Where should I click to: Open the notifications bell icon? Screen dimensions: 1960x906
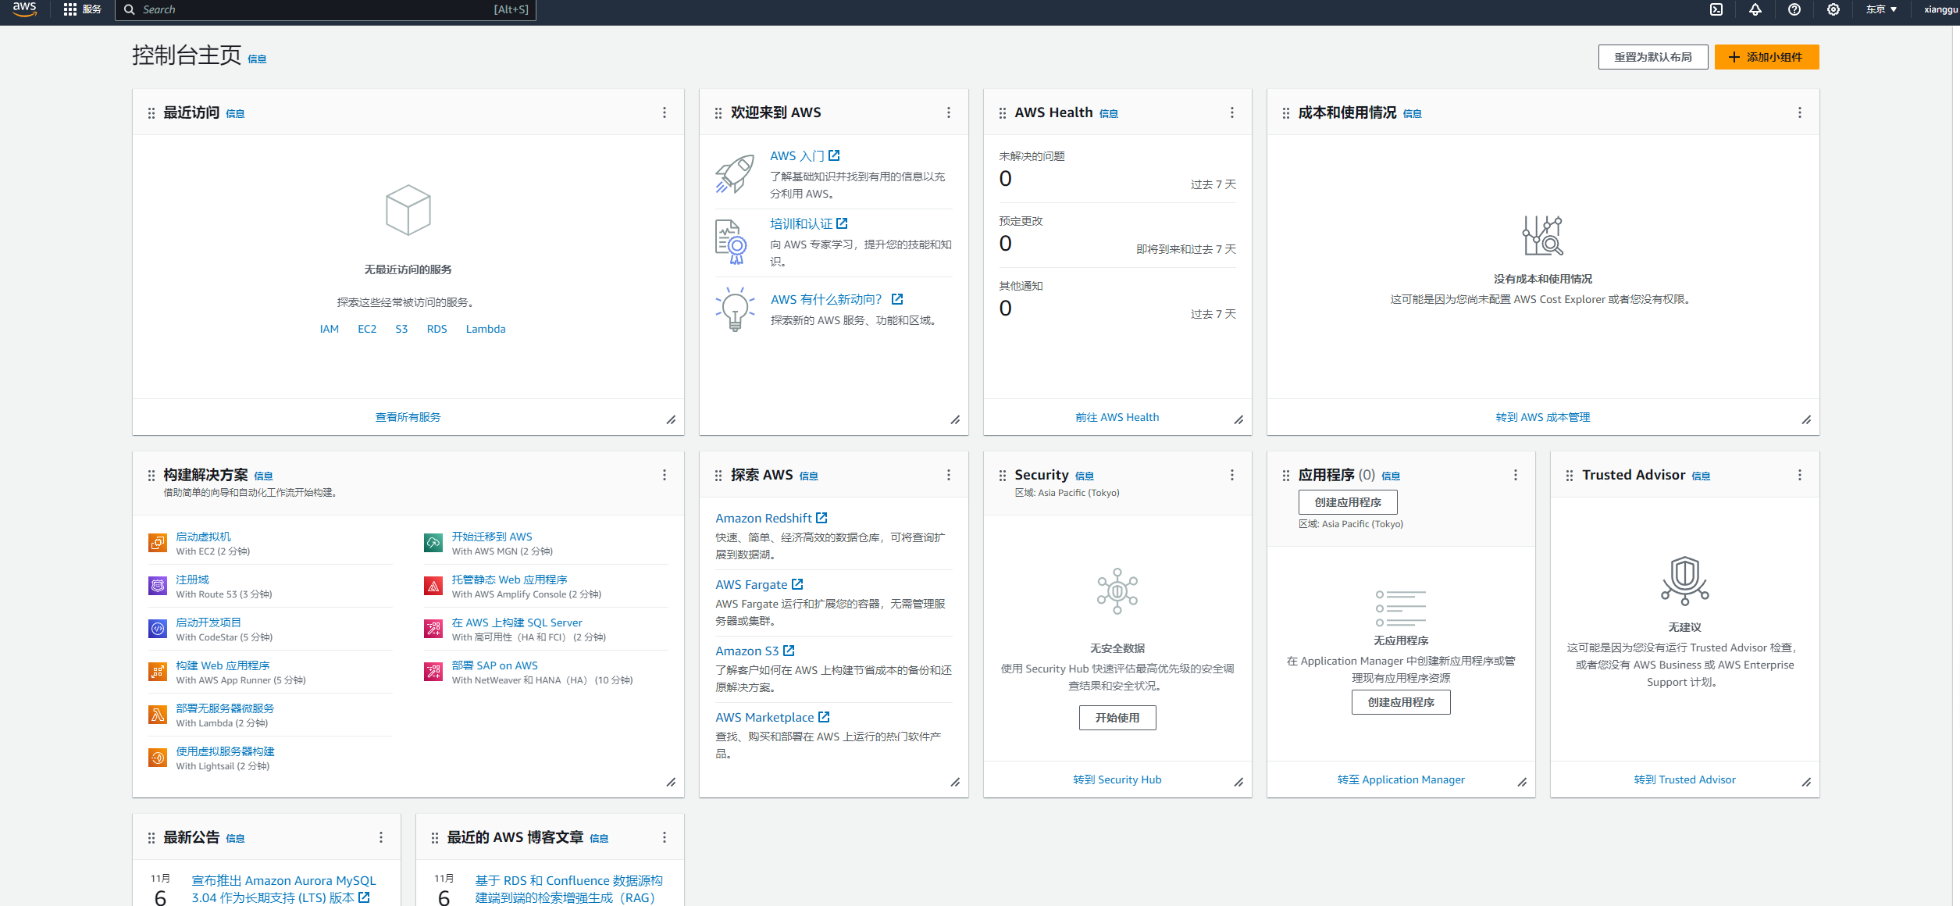click(1755, 10)
